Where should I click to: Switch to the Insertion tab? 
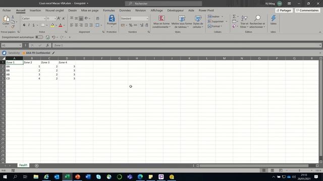click(x=35, y=10)
